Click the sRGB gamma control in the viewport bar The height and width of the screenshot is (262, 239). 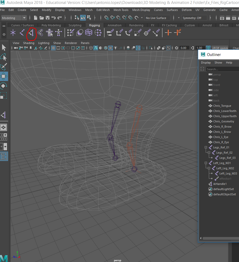click(220, 48)
